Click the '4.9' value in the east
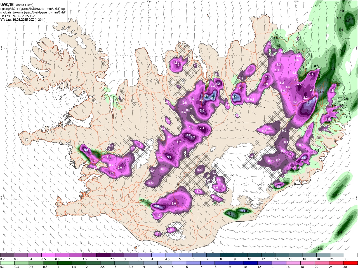Screen dimensions: 358x269 coord(321,92)
